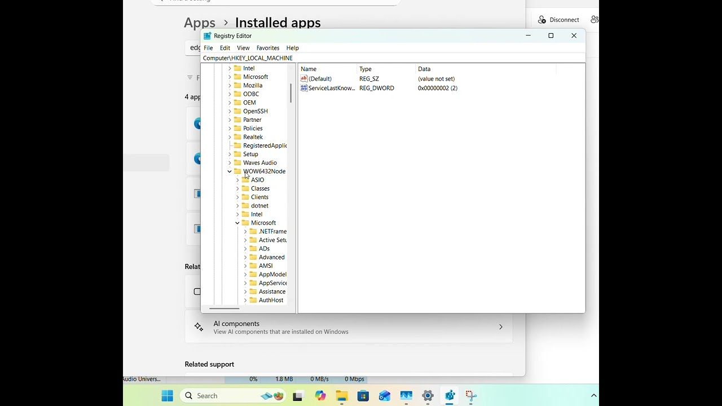This screenshot has width=722, height=406.
Task: Select the Assistance key folder icon
Action: pyautogui.click(x=253, y=292)
